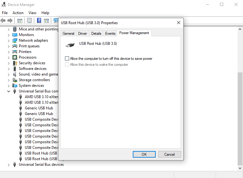Toggle the Show/Hide Action Pane toolbar icon

46,20
